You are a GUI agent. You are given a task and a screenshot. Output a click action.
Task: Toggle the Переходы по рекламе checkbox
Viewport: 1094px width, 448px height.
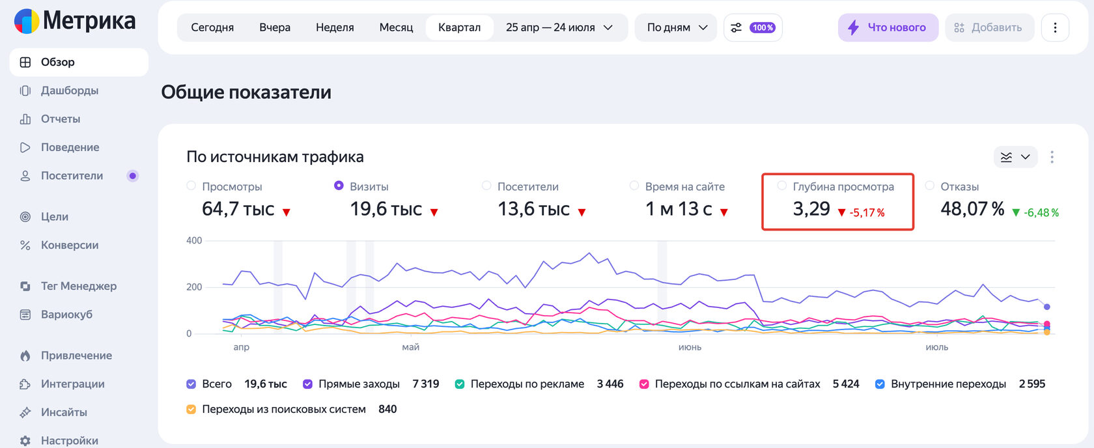pyautogui.click(x=460, y=384)
